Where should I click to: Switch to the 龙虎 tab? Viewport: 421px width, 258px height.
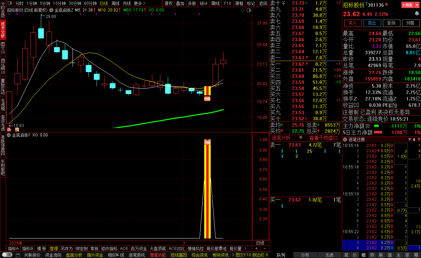click(x=329, y=255)
